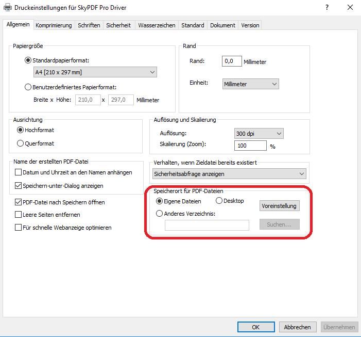Select Desktop as save location

point(219,201)
